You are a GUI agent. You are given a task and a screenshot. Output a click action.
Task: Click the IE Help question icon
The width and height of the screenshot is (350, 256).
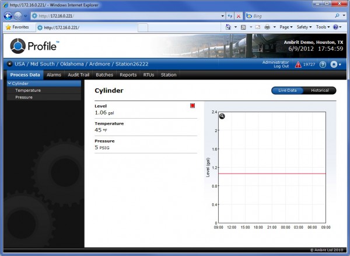coord(335,27)
